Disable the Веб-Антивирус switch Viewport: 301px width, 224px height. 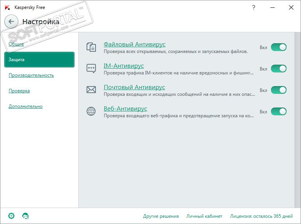278,111
